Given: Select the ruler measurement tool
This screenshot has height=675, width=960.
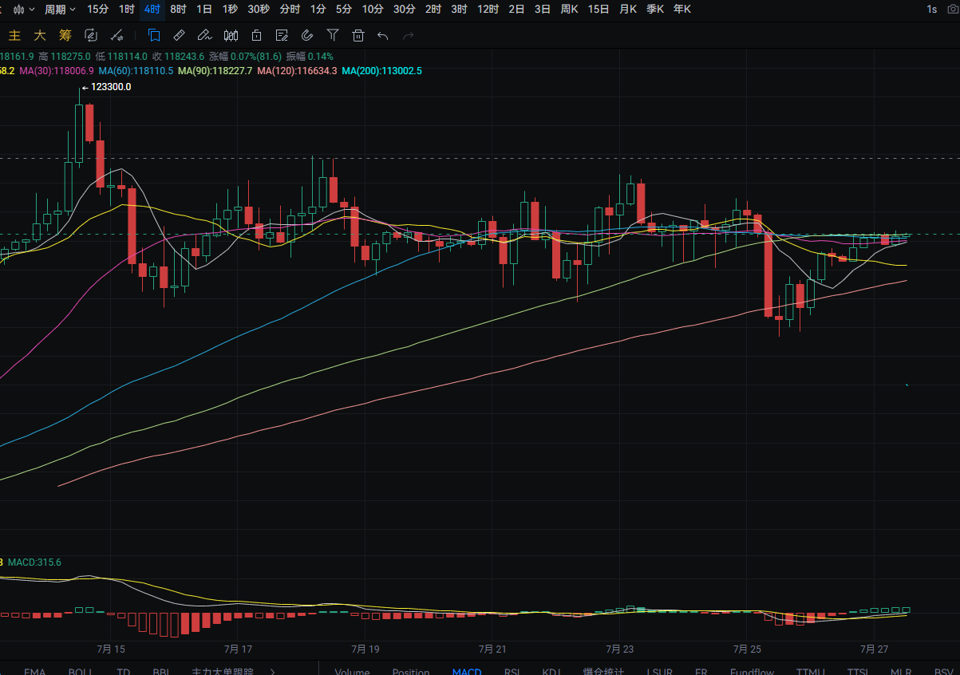Looking at the screenshot, I should [x=180, y=35].
